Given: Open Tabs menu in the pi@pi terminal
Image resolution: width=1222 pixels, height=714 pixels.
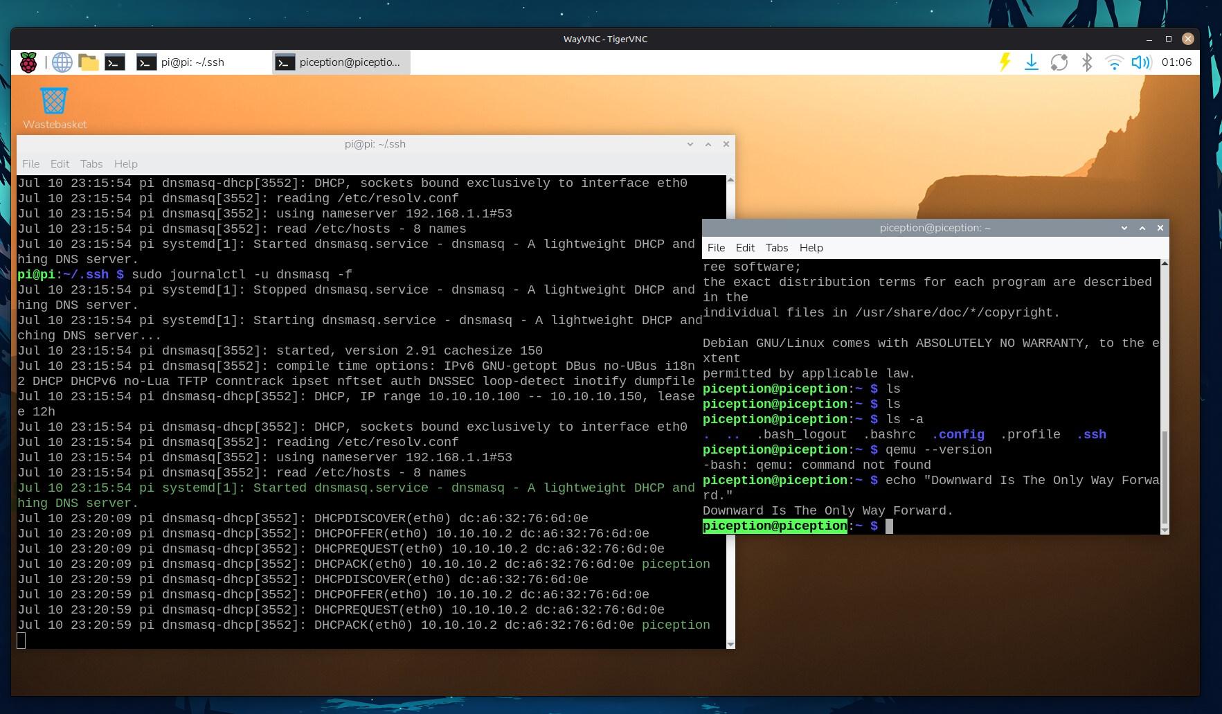Looking at the screenshot, I should (91, 164).
